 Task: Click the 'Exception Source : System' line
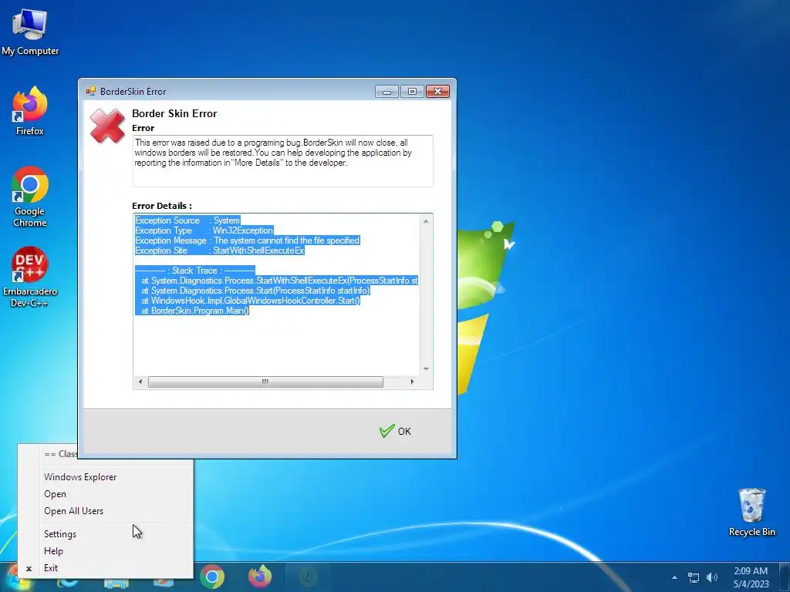187,220
